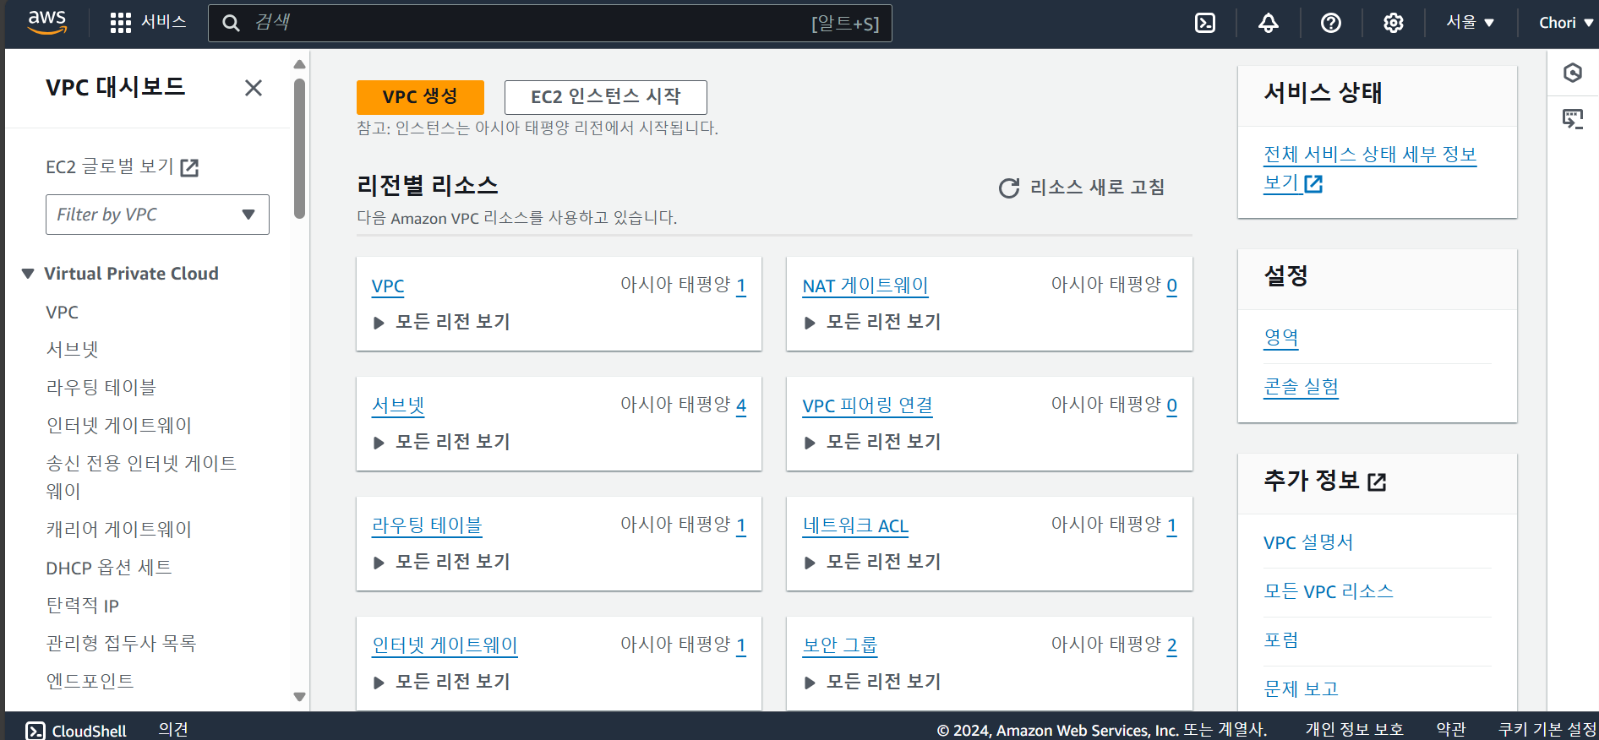Select 엔드포인트 in the sidebar

click(x=90, y=681)
